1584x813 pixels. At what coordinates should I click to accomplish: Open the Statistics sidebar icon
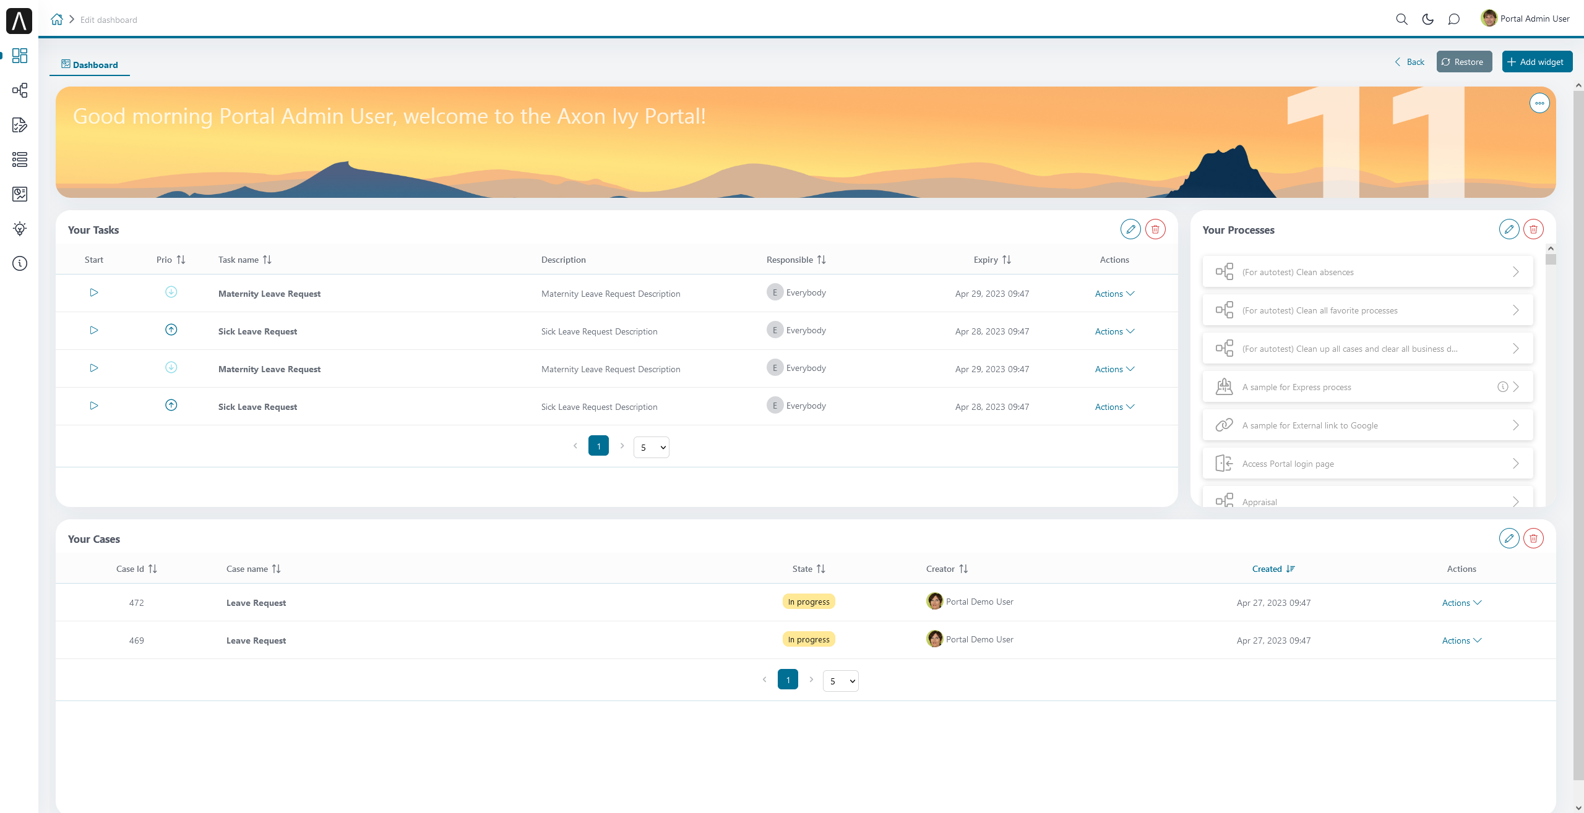(x=20, y=194)
